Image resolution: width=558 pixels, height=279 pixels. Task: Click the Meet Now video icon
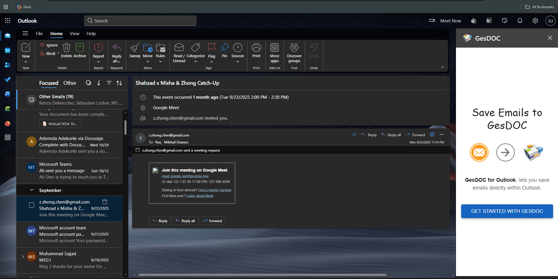click(432, 20)
